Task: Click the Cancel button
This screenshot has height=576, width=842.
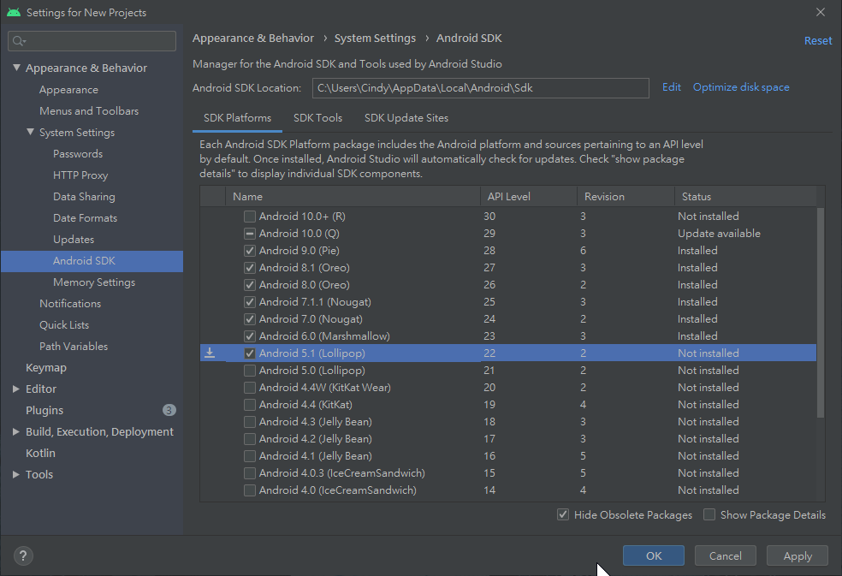Action: point(726,555)
